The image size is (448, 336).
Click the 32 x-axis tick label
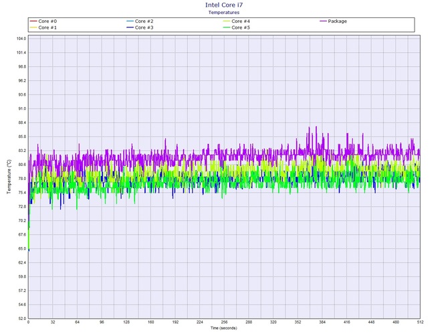53,322
